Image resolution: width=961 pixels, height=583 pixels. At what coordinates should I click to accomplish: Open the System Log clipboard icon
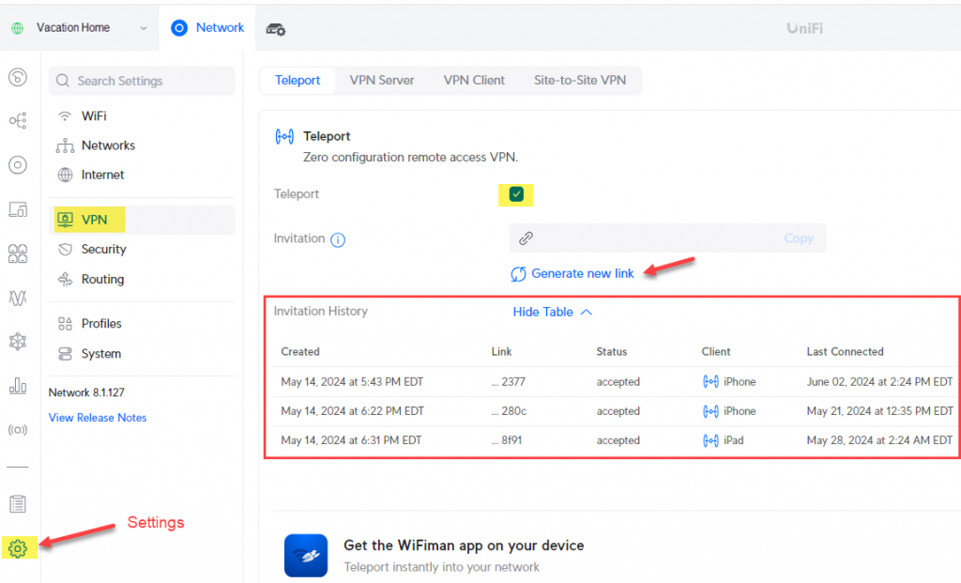pos(18,504)
